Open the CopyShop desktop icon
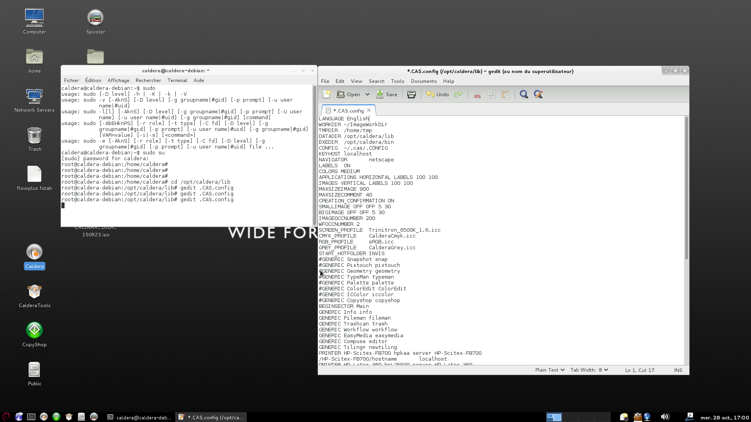 click(34, 330)
